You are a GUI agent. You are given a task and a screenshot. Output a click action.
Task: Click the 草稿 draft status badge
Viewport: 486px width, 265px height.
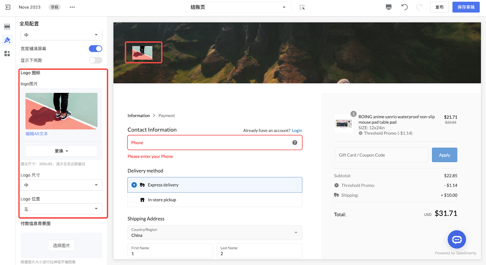55,7
